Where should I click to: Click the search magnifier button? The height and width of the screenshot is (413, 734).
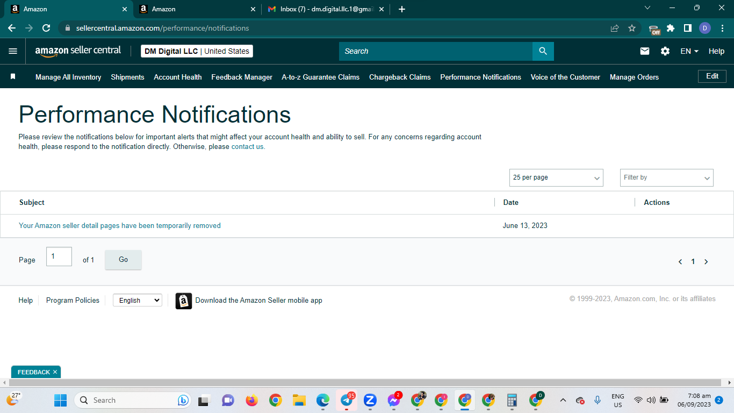coord(543,51)
